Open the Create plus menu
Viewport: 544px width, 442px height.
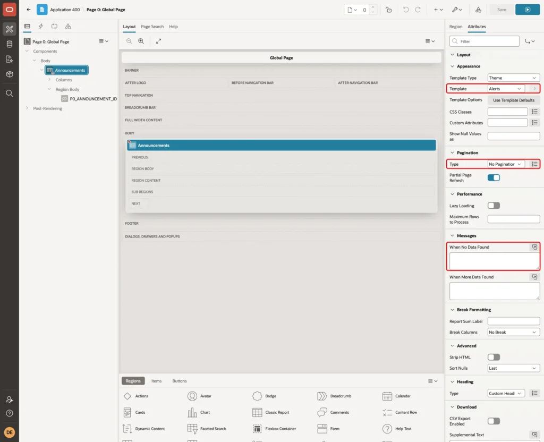(x=438, y=10)
